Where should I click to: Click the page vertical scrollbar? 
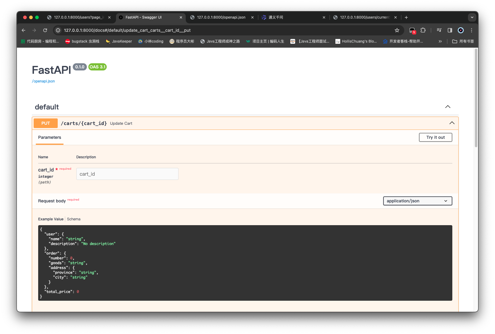click(476, 98)
